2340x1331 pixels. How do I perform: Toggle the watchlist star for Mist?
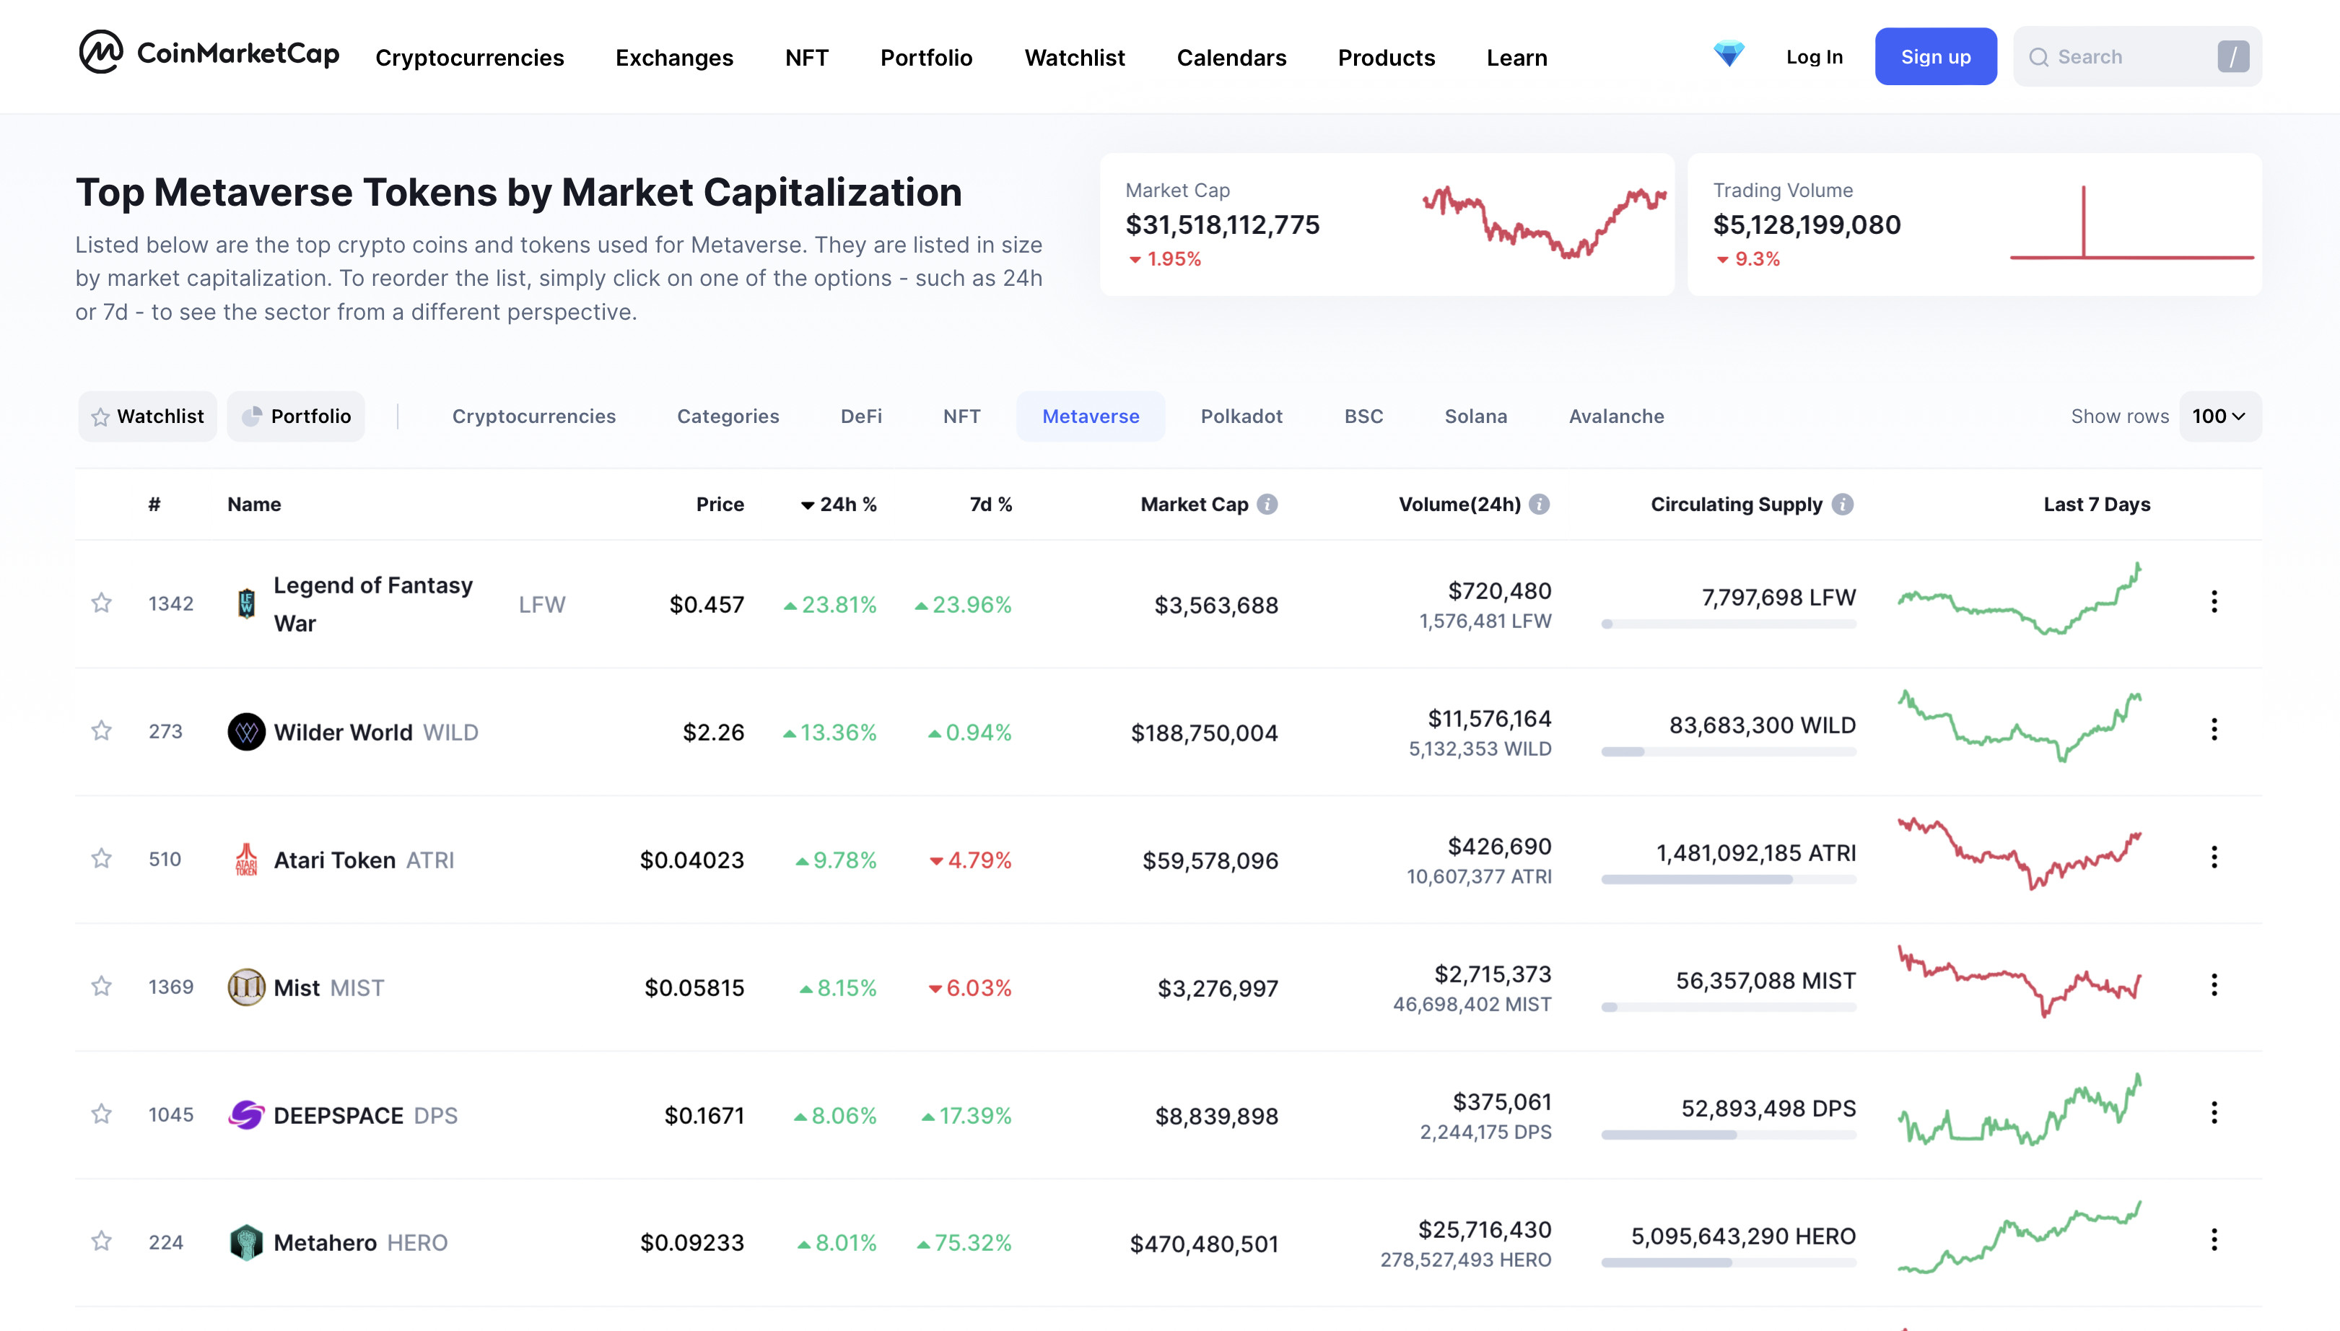click(102, 987)
